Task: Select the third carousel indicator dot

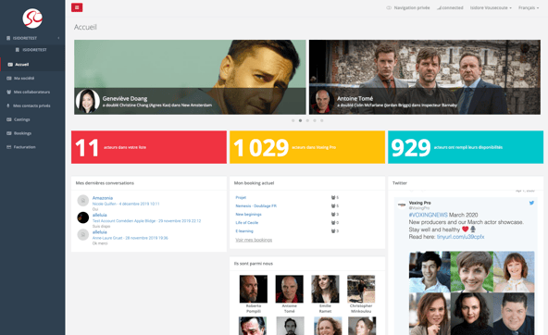Action: point(307,120)
